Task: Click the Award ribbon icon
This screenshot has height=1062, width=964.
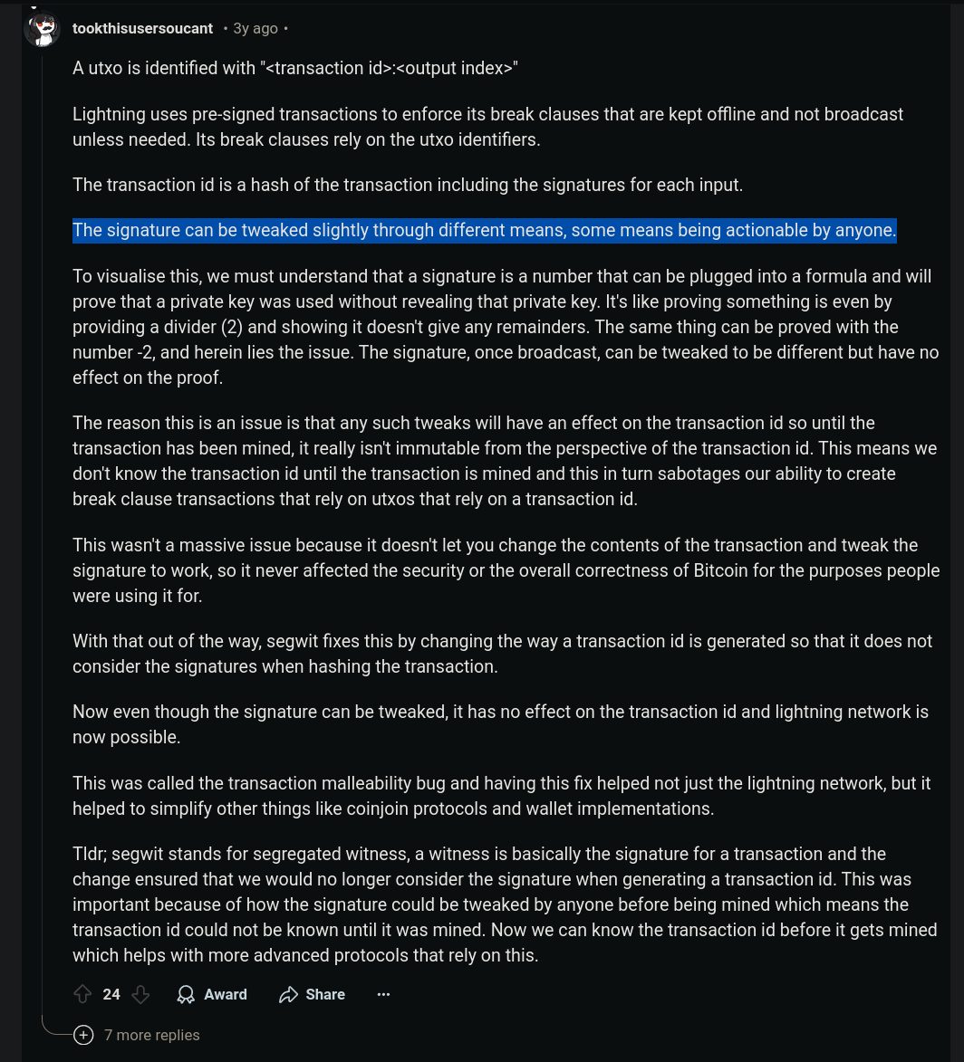Action: [186, 994]
